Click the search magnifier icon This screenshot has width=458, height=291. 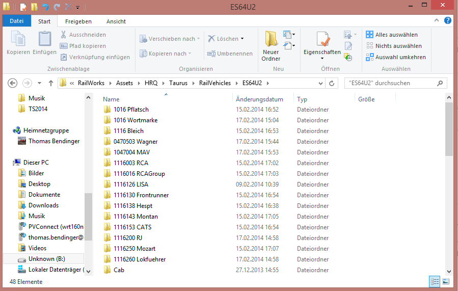(440, 83)
